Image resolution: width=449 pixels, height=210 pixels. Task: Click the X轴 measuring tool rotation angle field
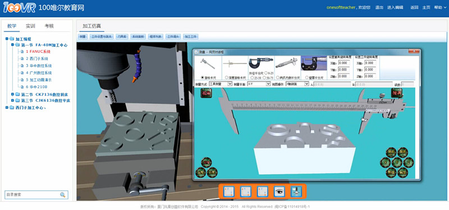coord(343,63)
